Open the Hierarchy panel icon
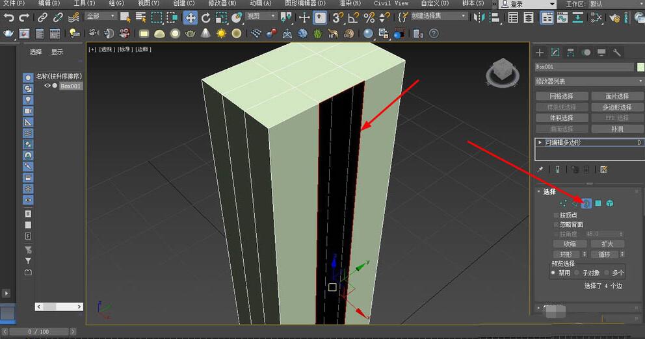The width and height of the screenshot is (645, 339). (570, 52)
